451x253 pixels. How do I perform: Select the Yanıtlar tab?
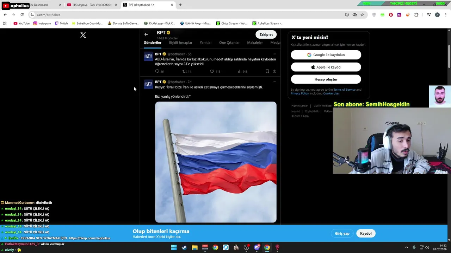[206, 43]
